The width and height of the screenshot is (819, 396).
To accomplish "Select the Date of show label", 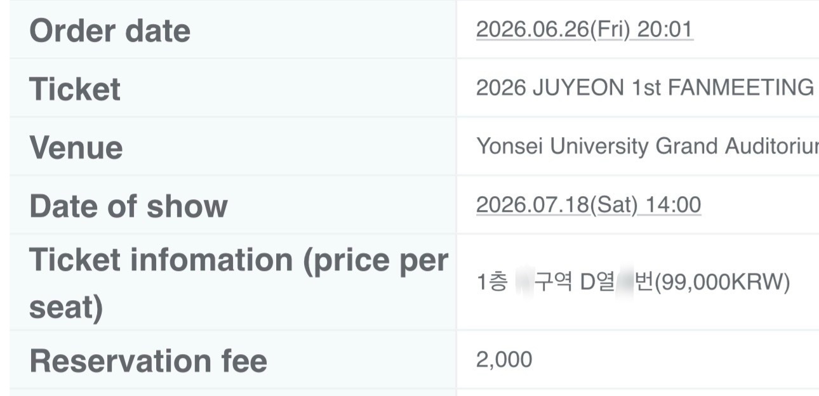I will (x=128, y=206).
